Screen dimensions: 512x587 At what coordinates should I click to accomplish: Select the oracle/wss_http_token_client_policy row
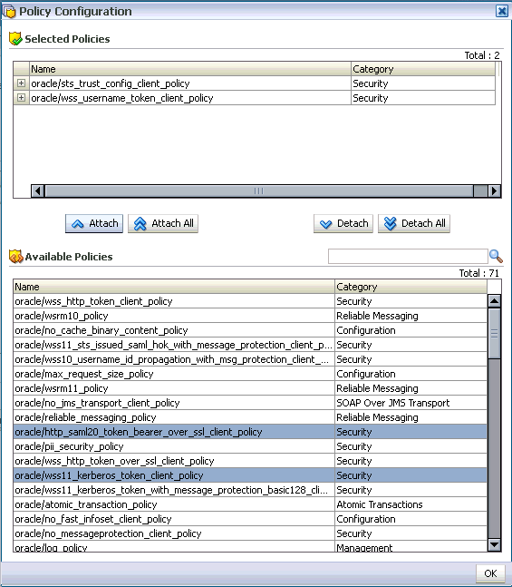point(250,301)
